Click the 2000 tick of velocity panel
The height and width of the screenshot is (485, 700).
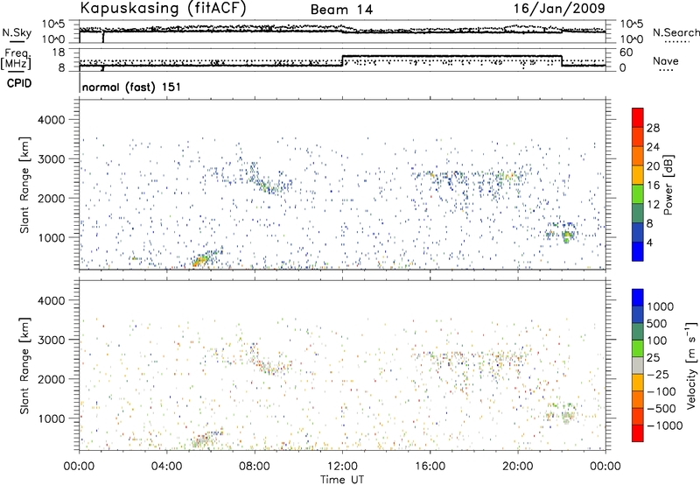[x=51, y=379]
